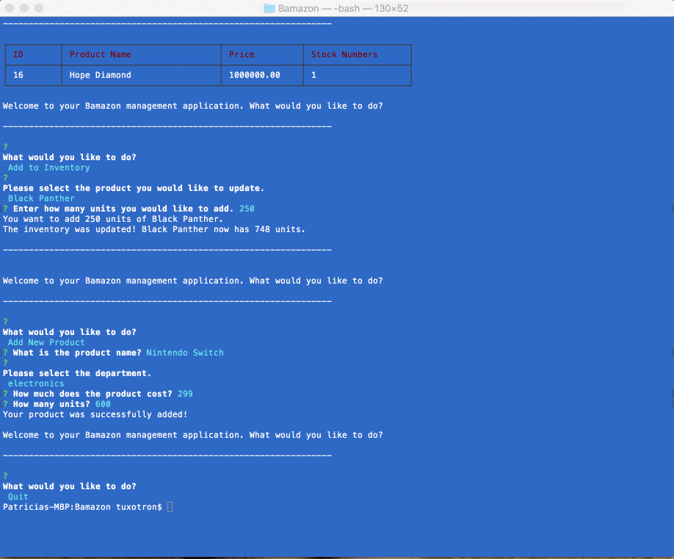Screen dimensions: 674x559
Task: Click the electronics department answer
Action: (36, 383)
